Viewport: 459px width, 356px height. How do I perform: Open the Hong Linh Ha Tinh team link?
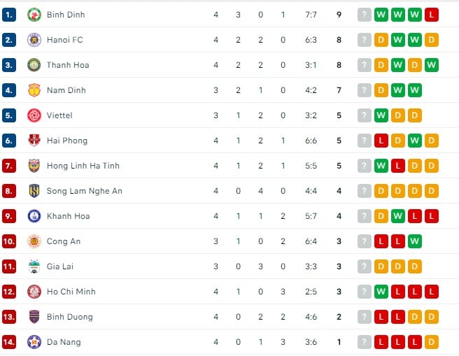83,166
